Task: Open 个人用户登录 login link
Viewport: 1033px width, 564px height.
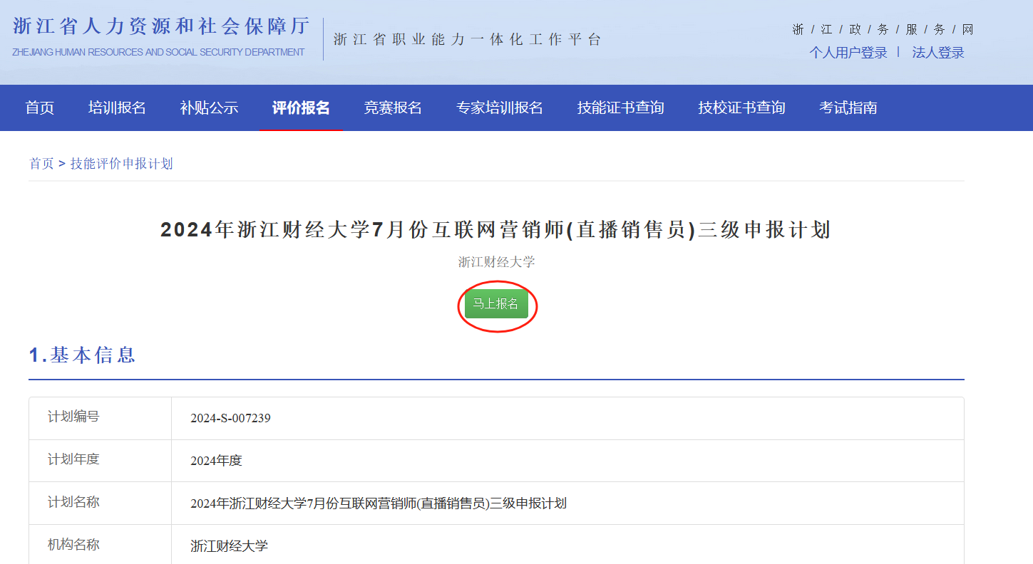Action: pyautogui.click(x=848, y=53)
